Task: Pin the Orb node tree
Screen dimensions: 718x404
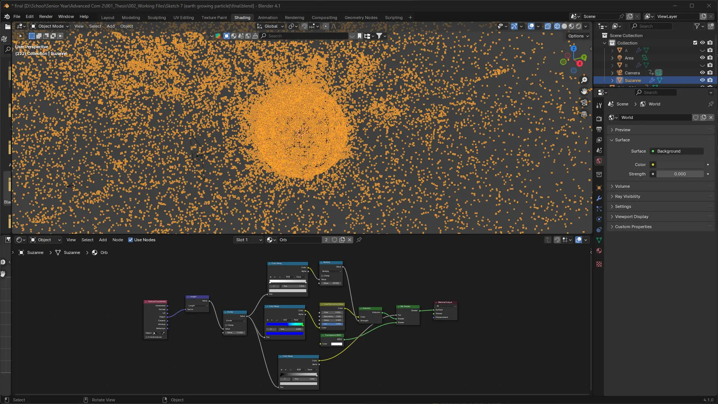Action: [x=359, y=240]
